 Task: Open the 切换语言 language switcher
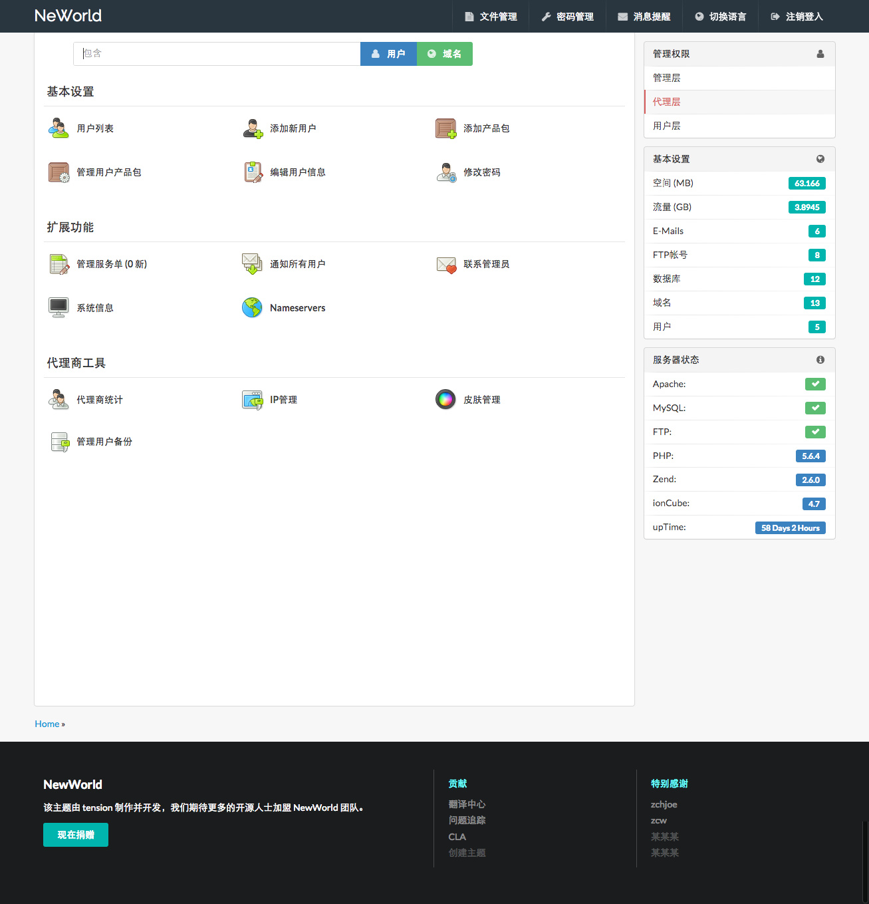721,17
